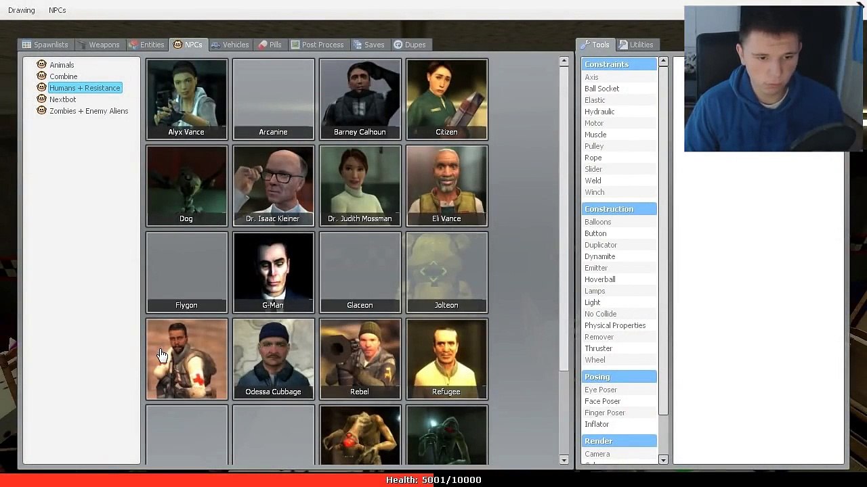
Task: Spawn Dr. Judith Mossman NPC
Action: click(360, 185)
